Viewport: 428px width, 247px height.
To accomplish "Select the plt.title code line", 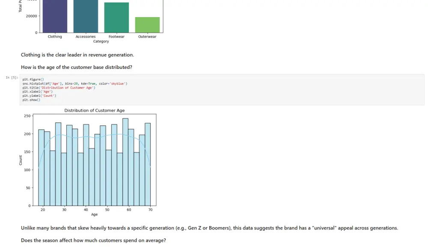I will click(x=59, y=88).
